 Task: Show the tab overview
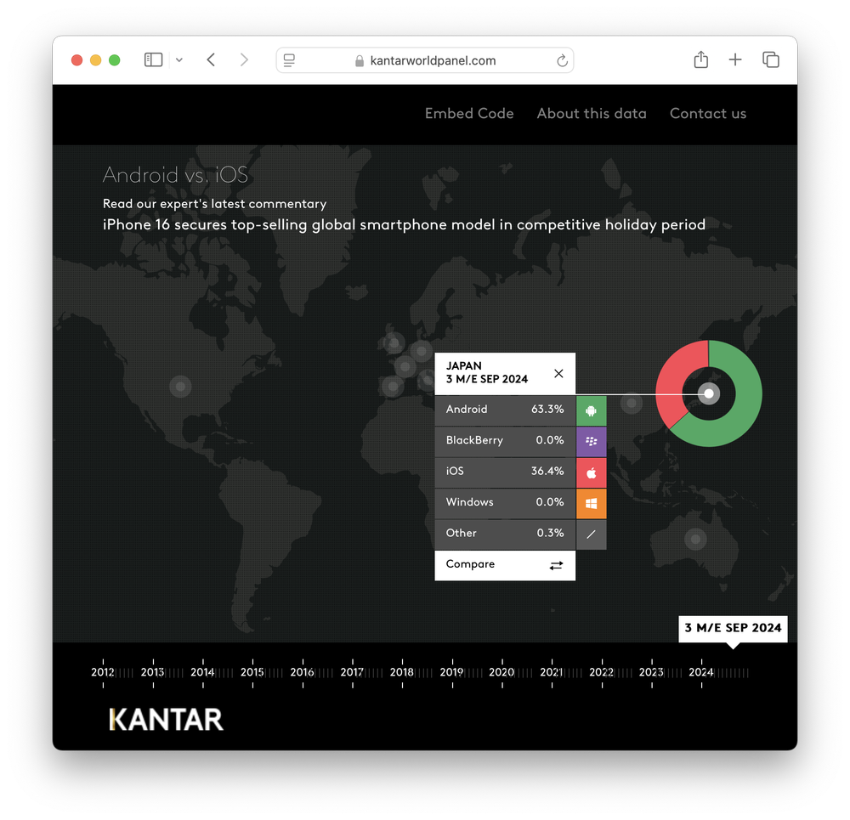(771, 59)
